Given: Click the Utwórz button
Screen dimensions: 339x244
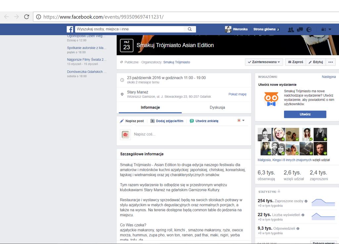Looking at the screenshot, I should coord(305,114).
